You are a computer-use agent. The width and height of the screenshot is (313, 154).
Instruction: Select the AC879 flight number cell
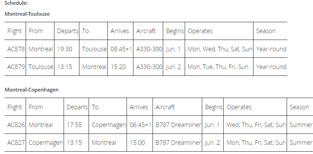[16, 67]
